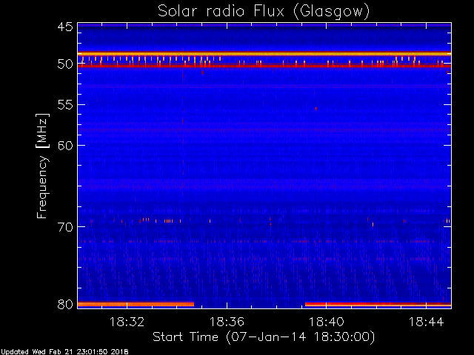Click the red bar at 80 MHz right segment
Image resolution: width=474 pixels, height=355 pixels.
pyautogui.click(x=378, y=304)
